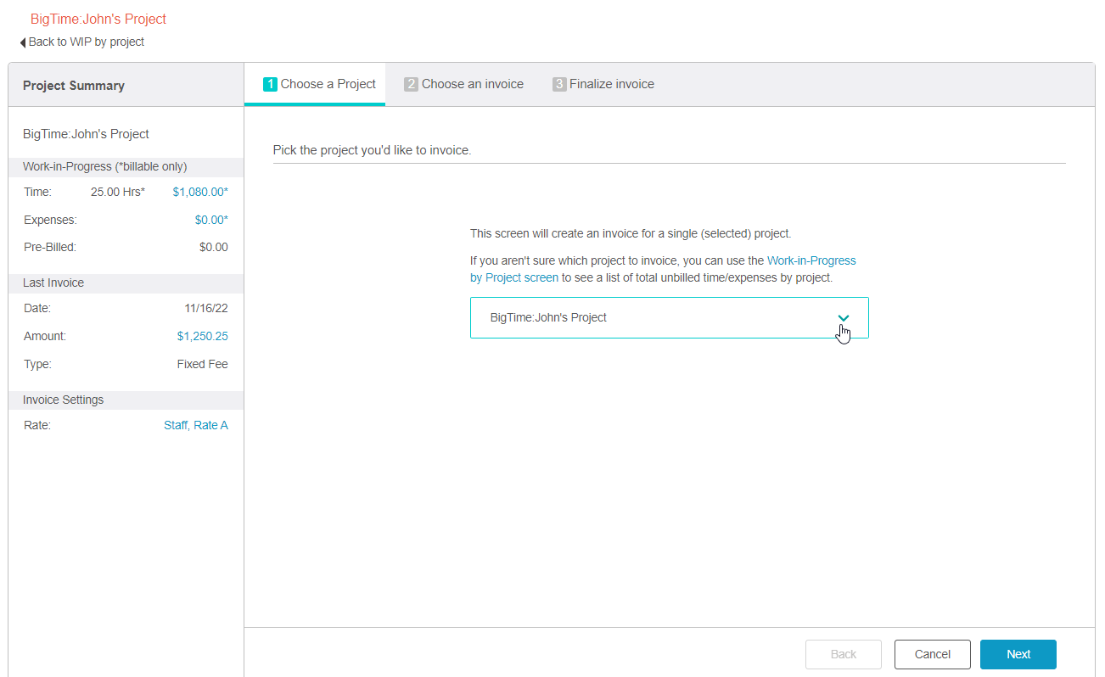Open the $1,080.00 time amount link
Image resolution: width=1105 pixels, height=677 pixels.
point(200,192)
